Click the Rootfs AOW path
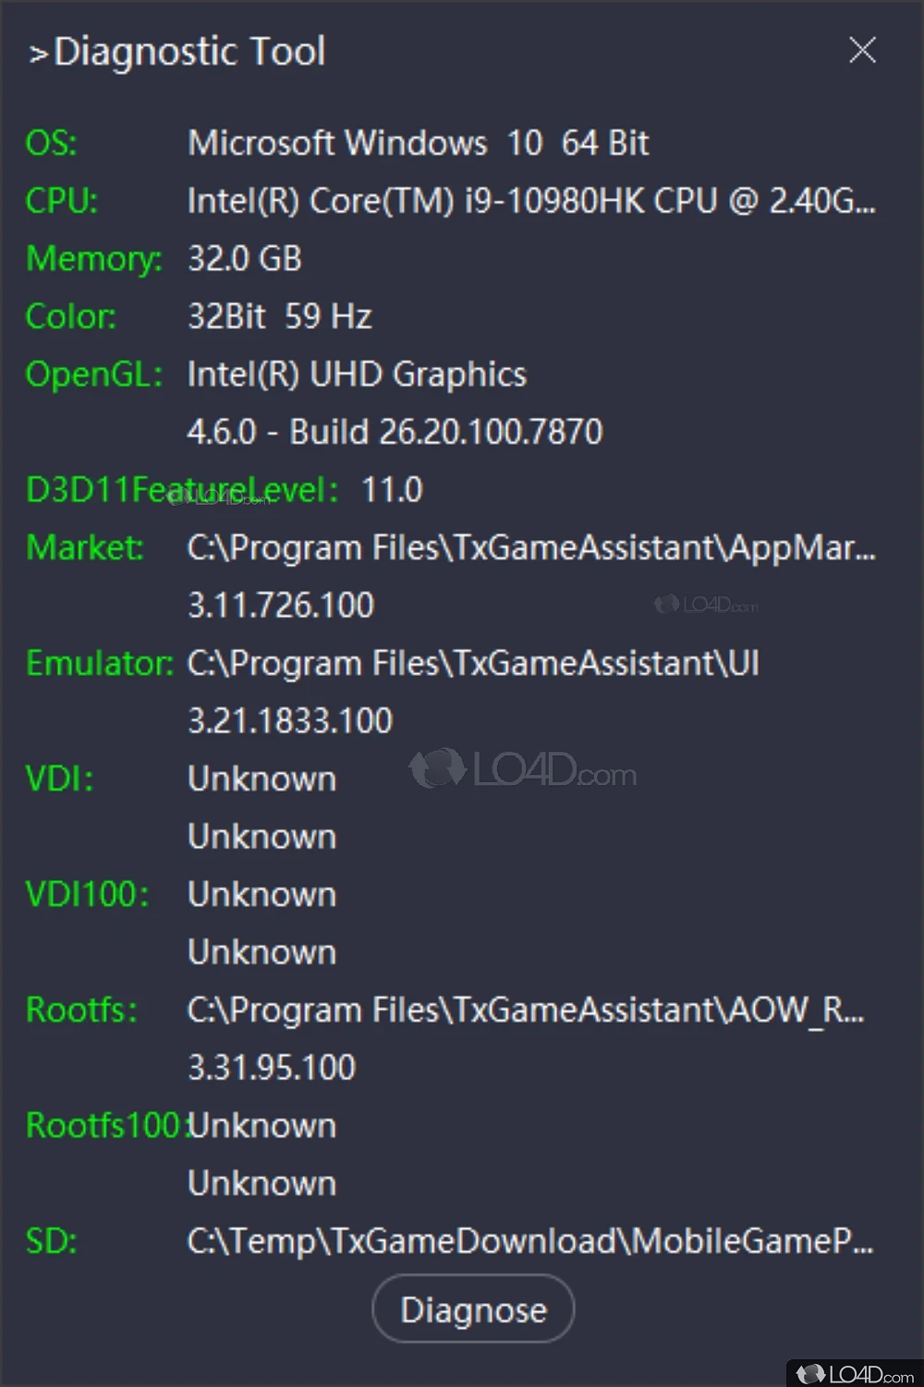Screen dimensions: 924x1387 (525, 1010)
